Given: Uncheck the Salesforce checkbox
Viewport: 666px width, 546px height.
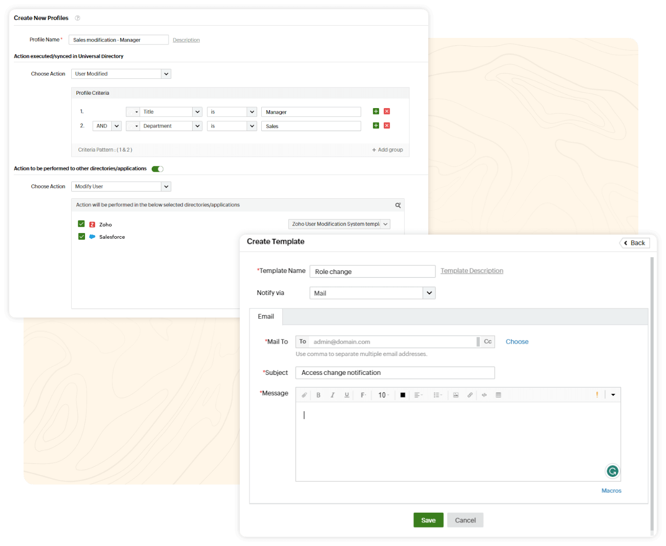Looking at the screenshot, I should [81, 237].
